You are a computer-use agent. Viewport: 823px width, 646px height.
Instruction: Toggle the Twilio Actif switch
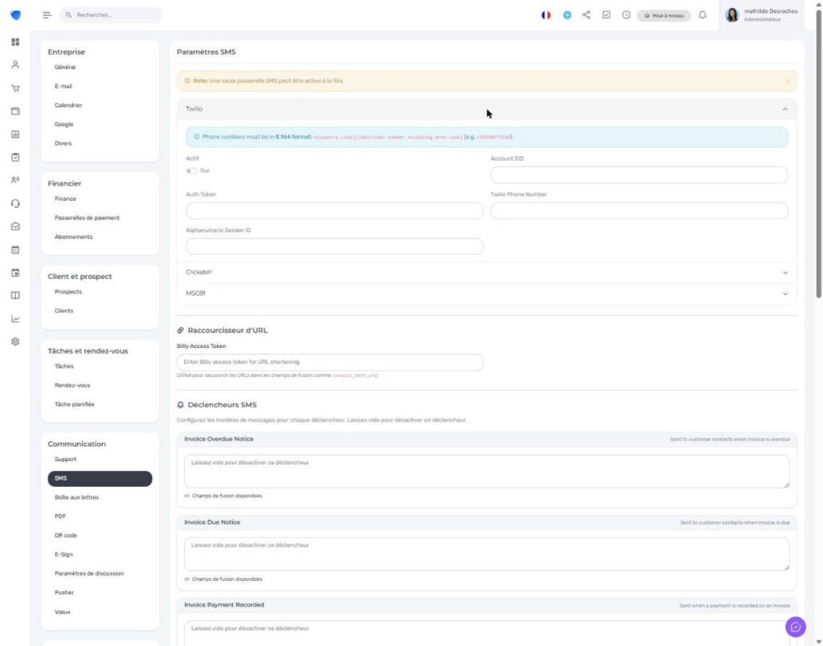(x=191, y=171)
